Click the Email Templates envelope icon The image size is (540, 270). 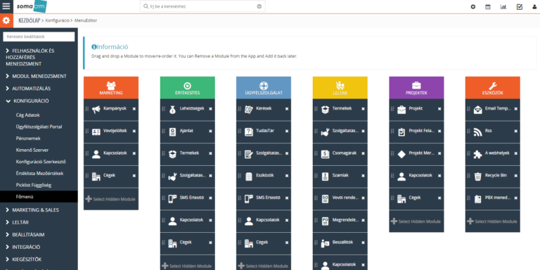477,110
